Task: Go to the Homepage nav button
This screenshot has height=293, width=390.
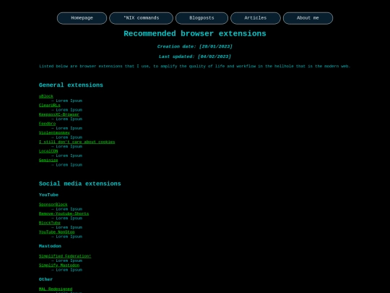Action: coord(82,18)
